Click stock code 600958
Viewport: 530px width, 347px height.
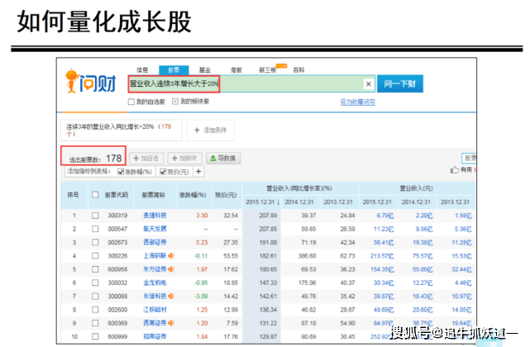tap(117, 269)
